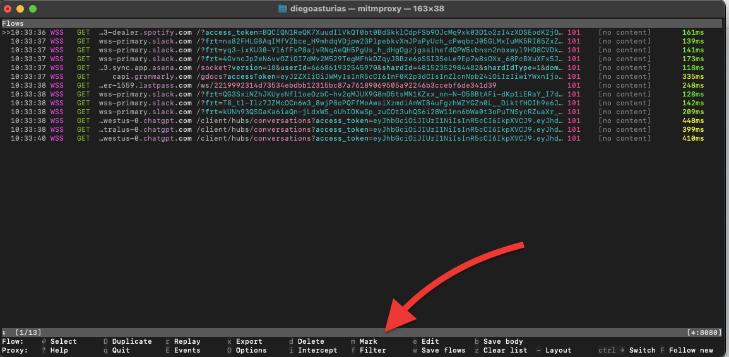Click the 161ms duration value
Image resolution: width=729 pixels, height=357 pixels.
coord(693,33)
